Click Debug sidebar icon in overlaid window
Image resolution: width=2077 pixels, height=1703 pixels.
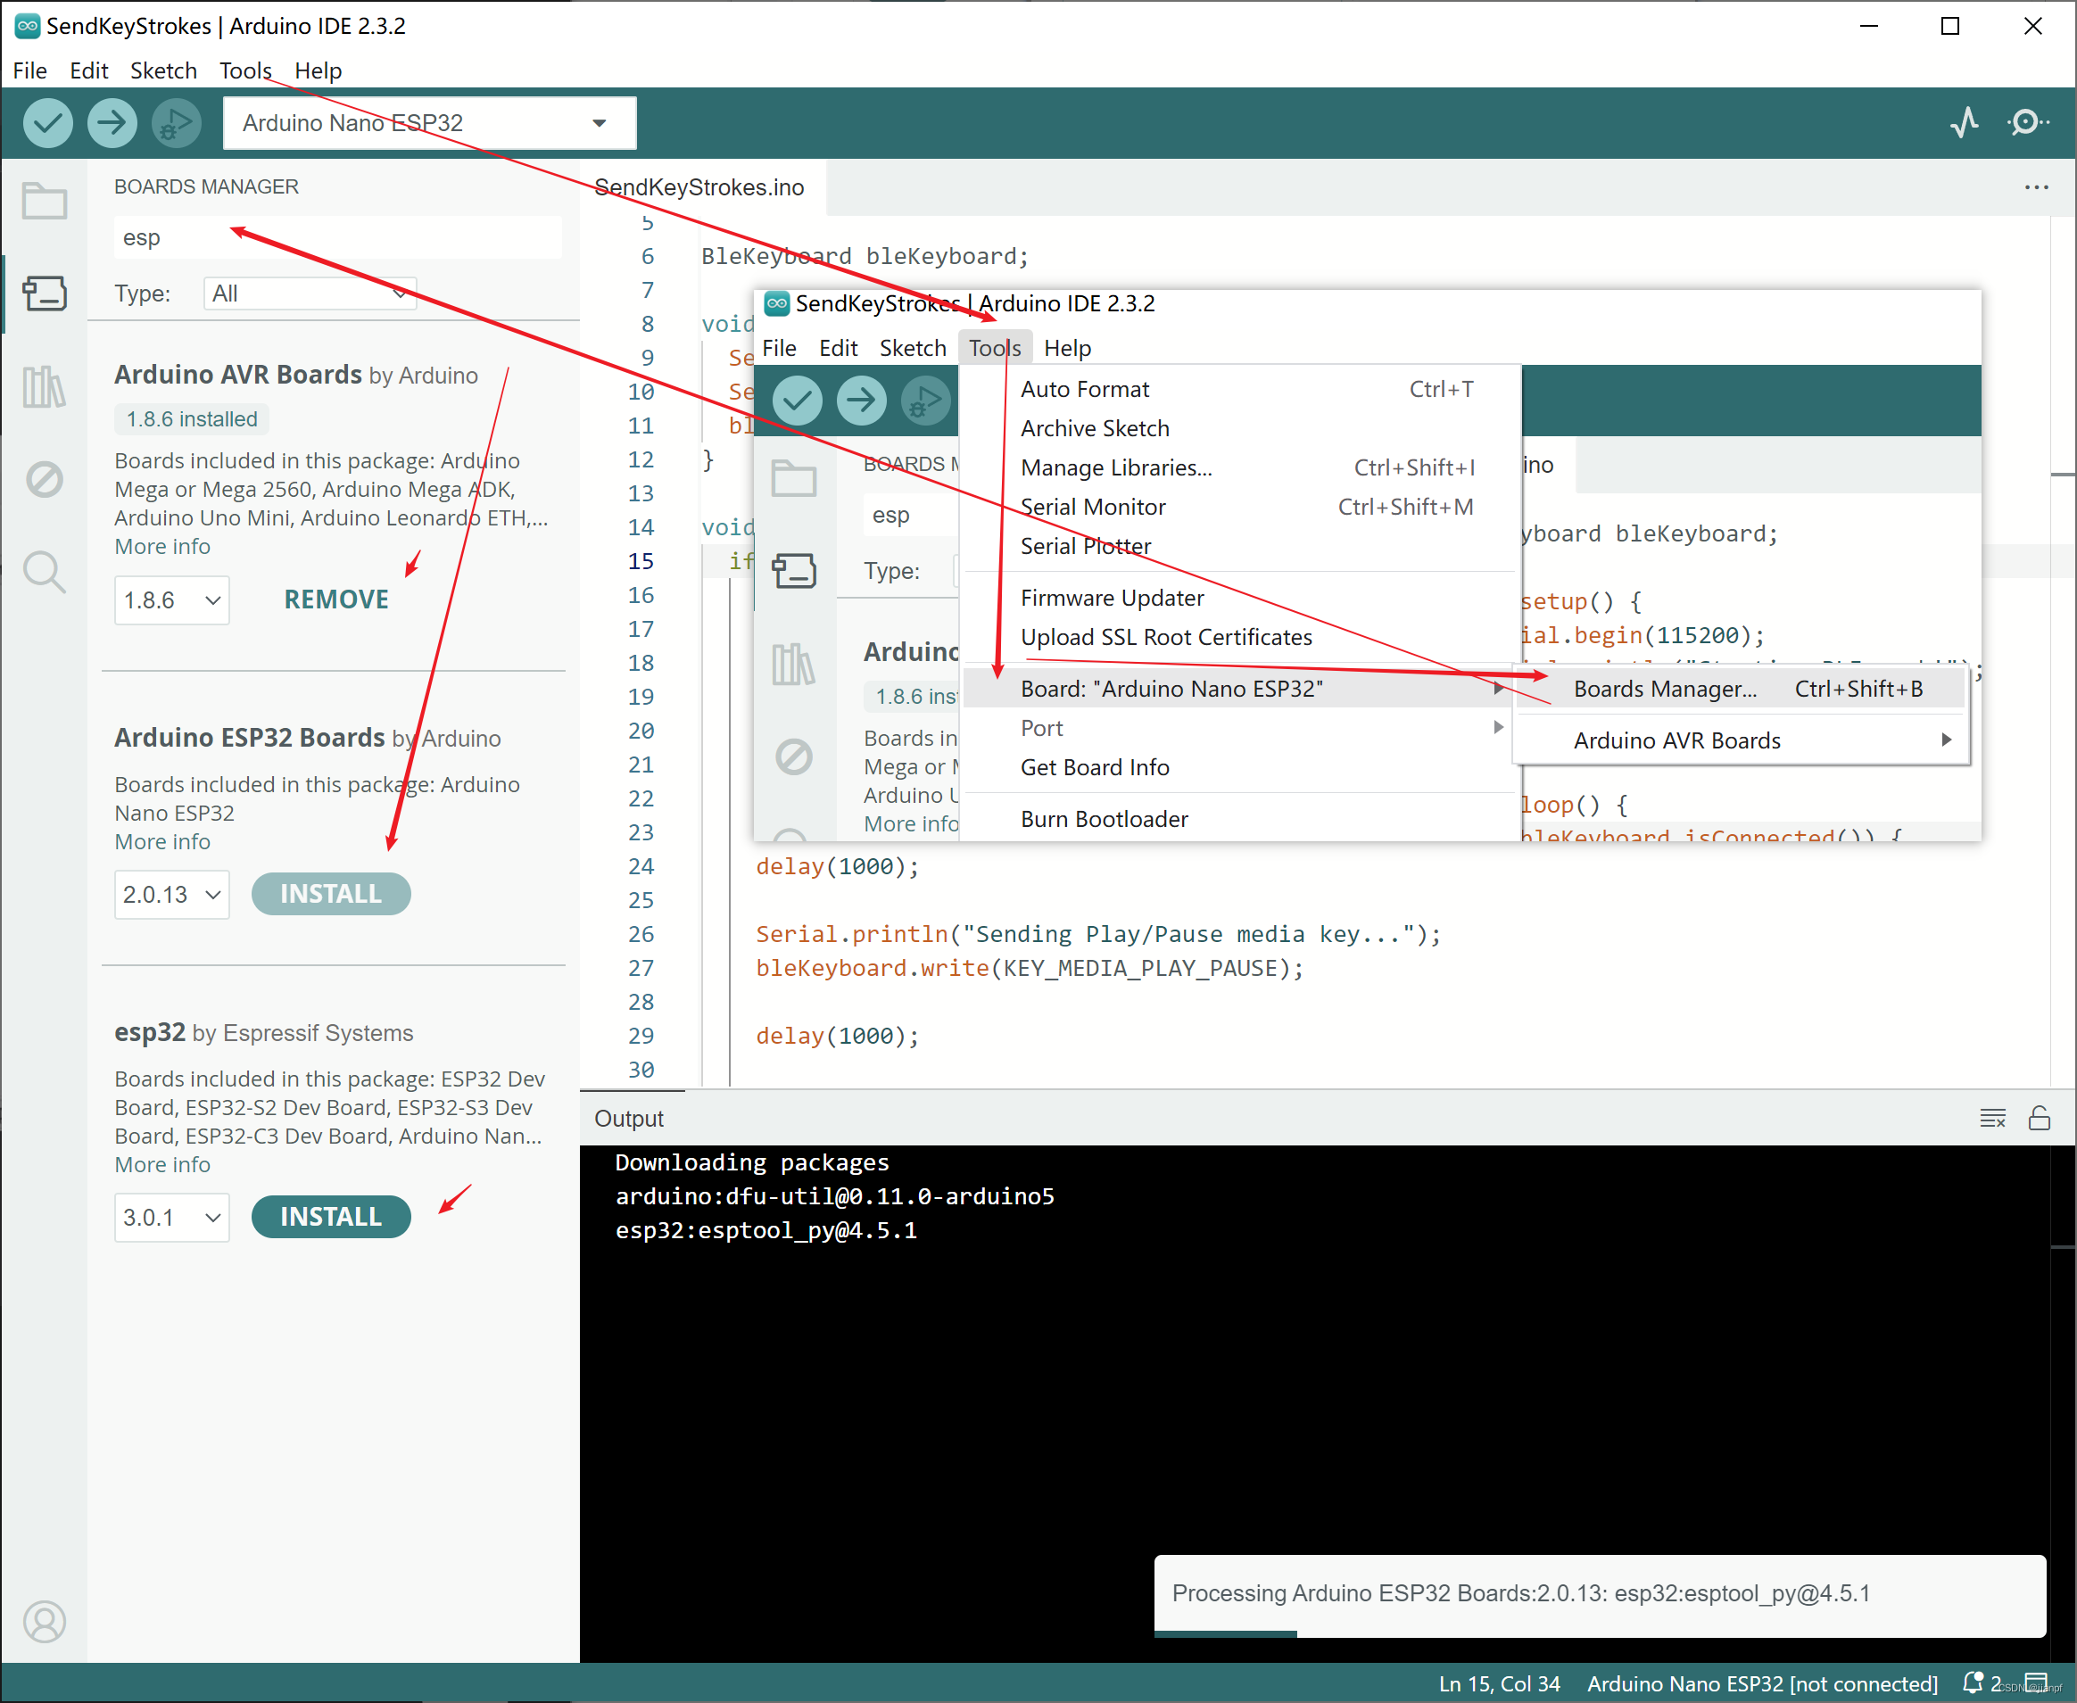(x=794, y=756)
